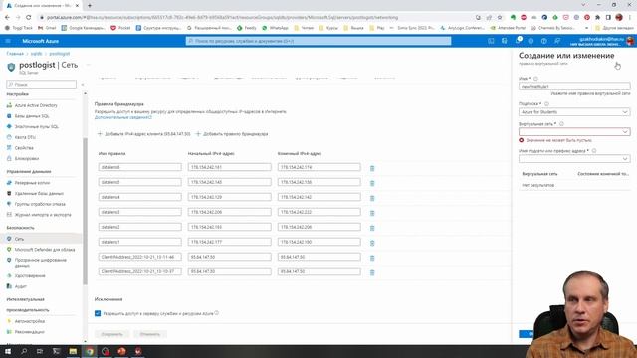Open SQL databases in sidebar

[32, 116]
